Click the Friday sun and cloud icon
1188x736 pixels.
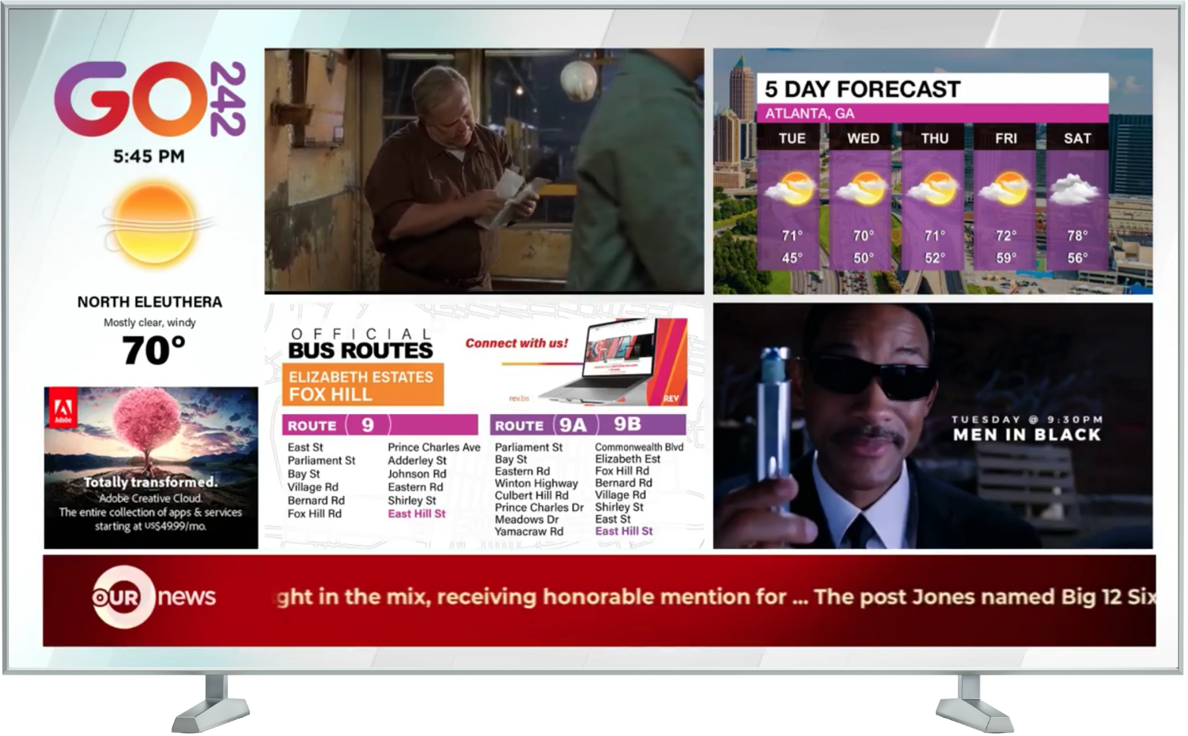pos(1005,189)
